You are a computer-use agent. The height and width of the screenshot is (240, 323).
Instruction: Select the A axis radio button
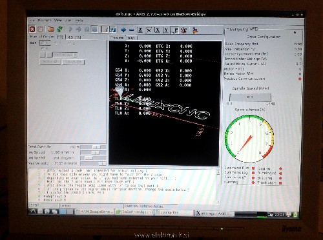[45, 48]
